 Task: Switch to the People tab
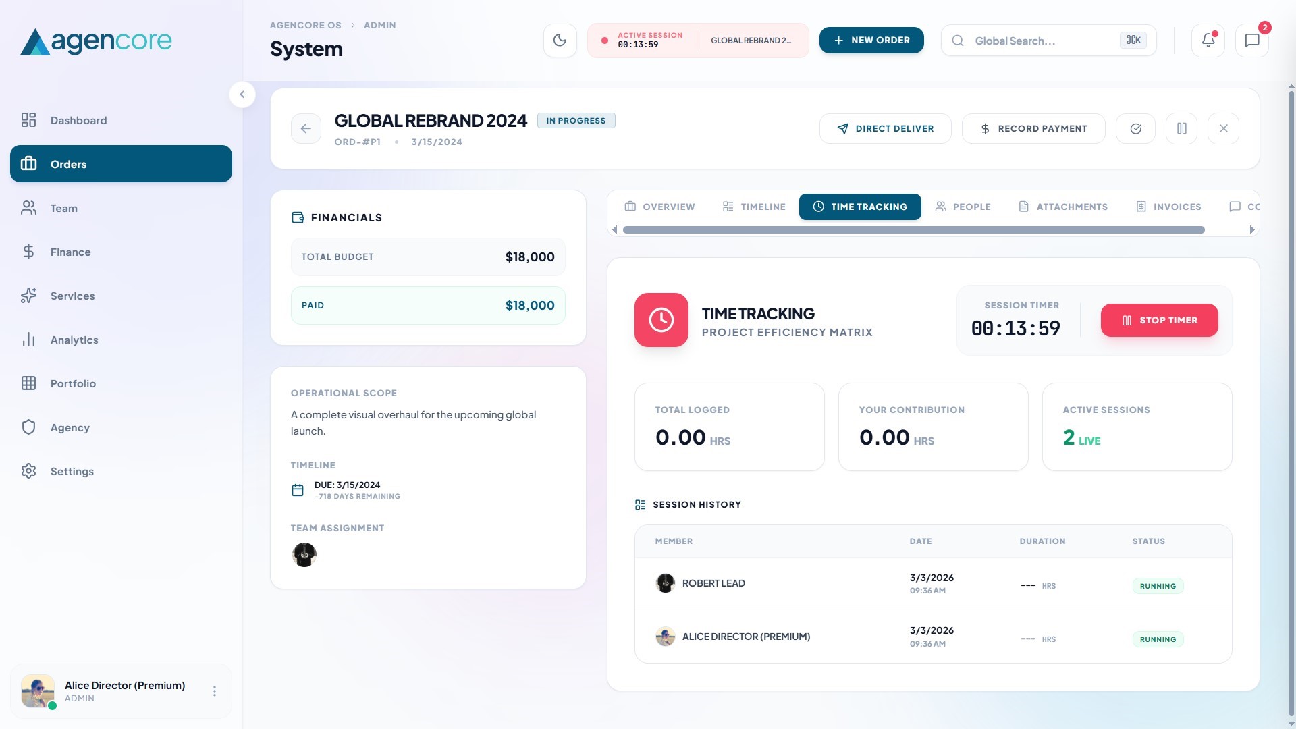tap(963, 207)
